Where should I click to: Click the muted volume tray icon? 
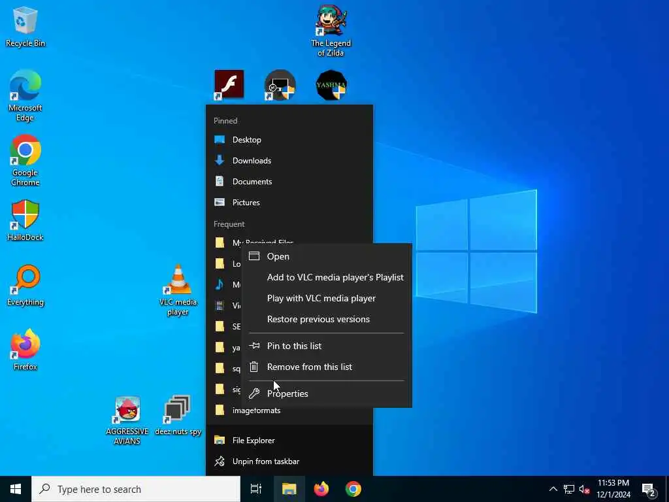(585, 489)
